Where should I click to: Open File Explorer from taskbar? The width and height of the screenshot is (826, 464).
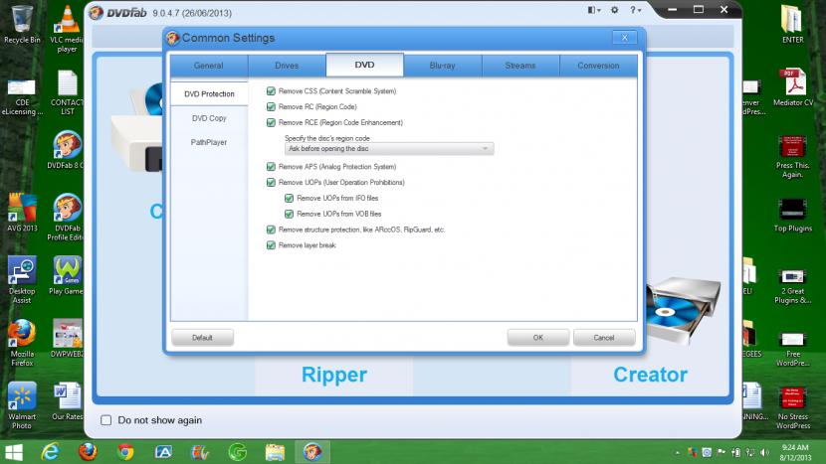coord(275,452)
